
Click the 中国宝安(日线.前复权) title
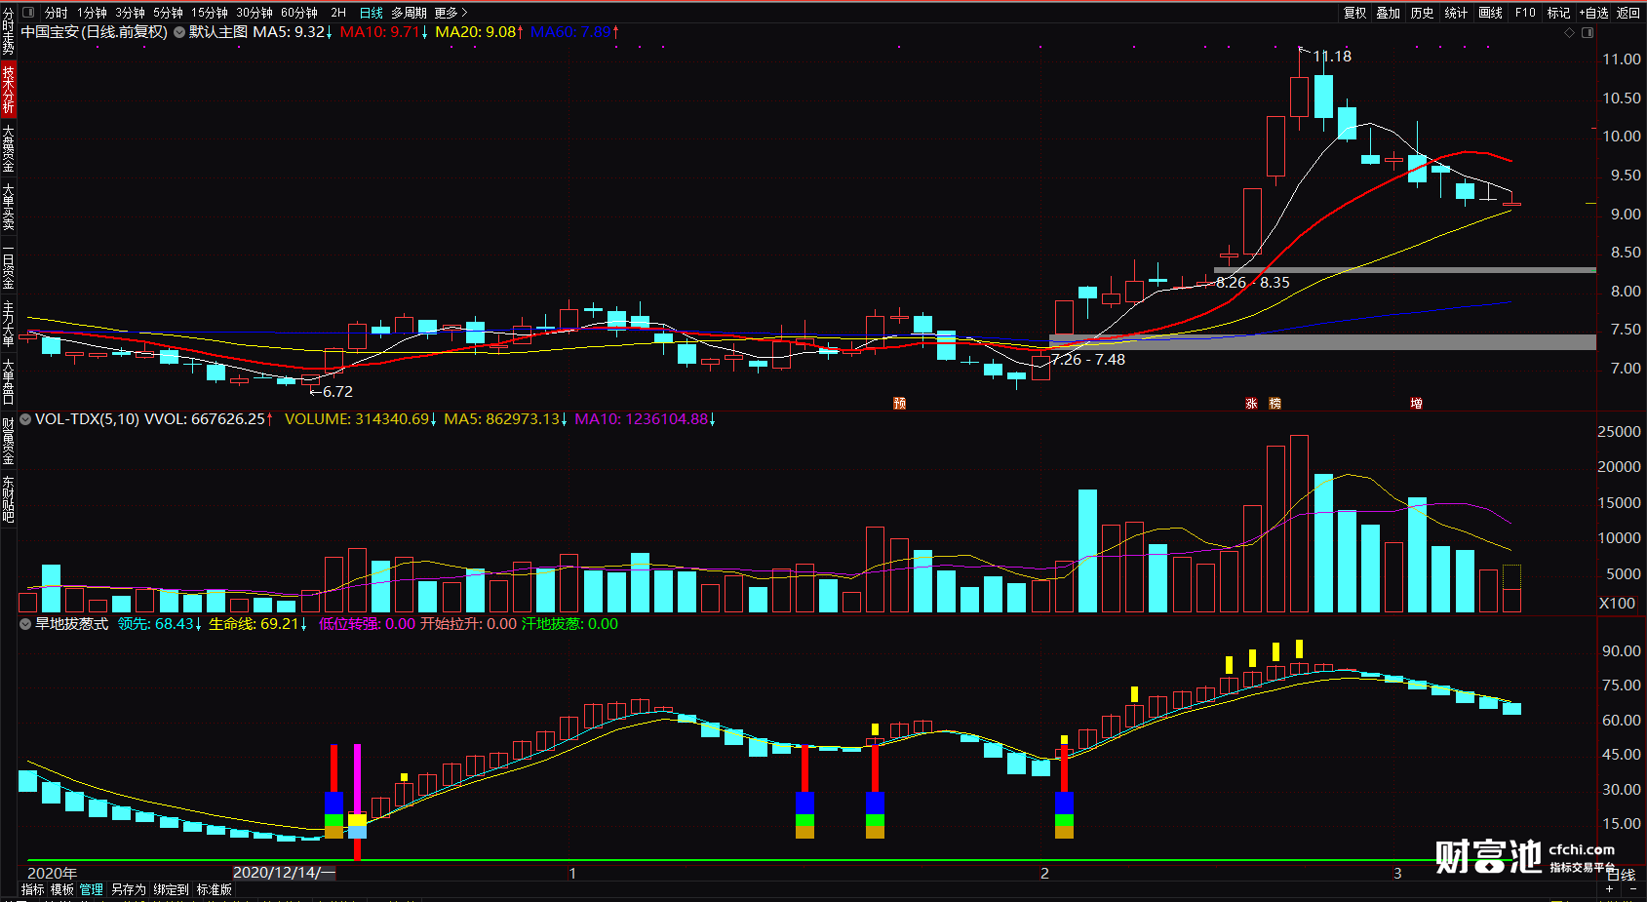[95, 32]
